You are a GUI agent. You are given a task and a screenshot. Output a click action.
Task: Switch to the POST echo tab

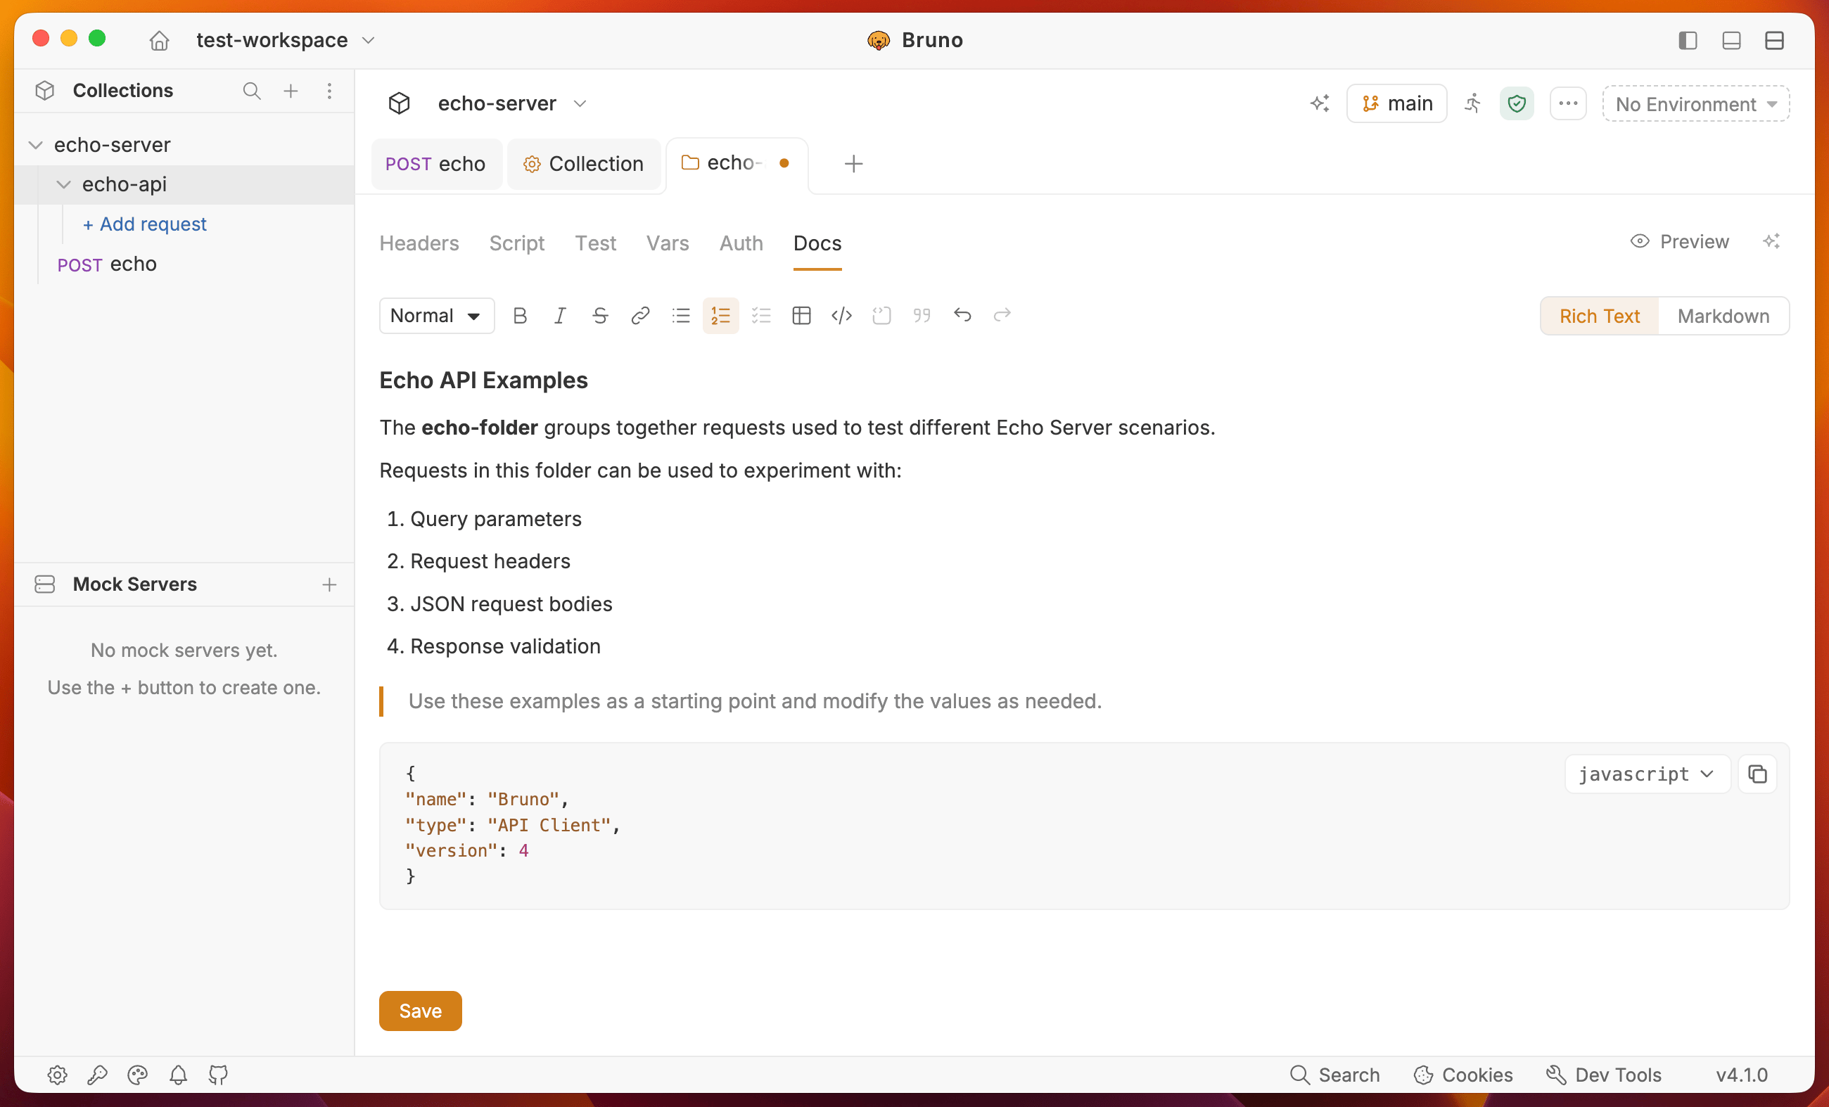click(435, 164)
